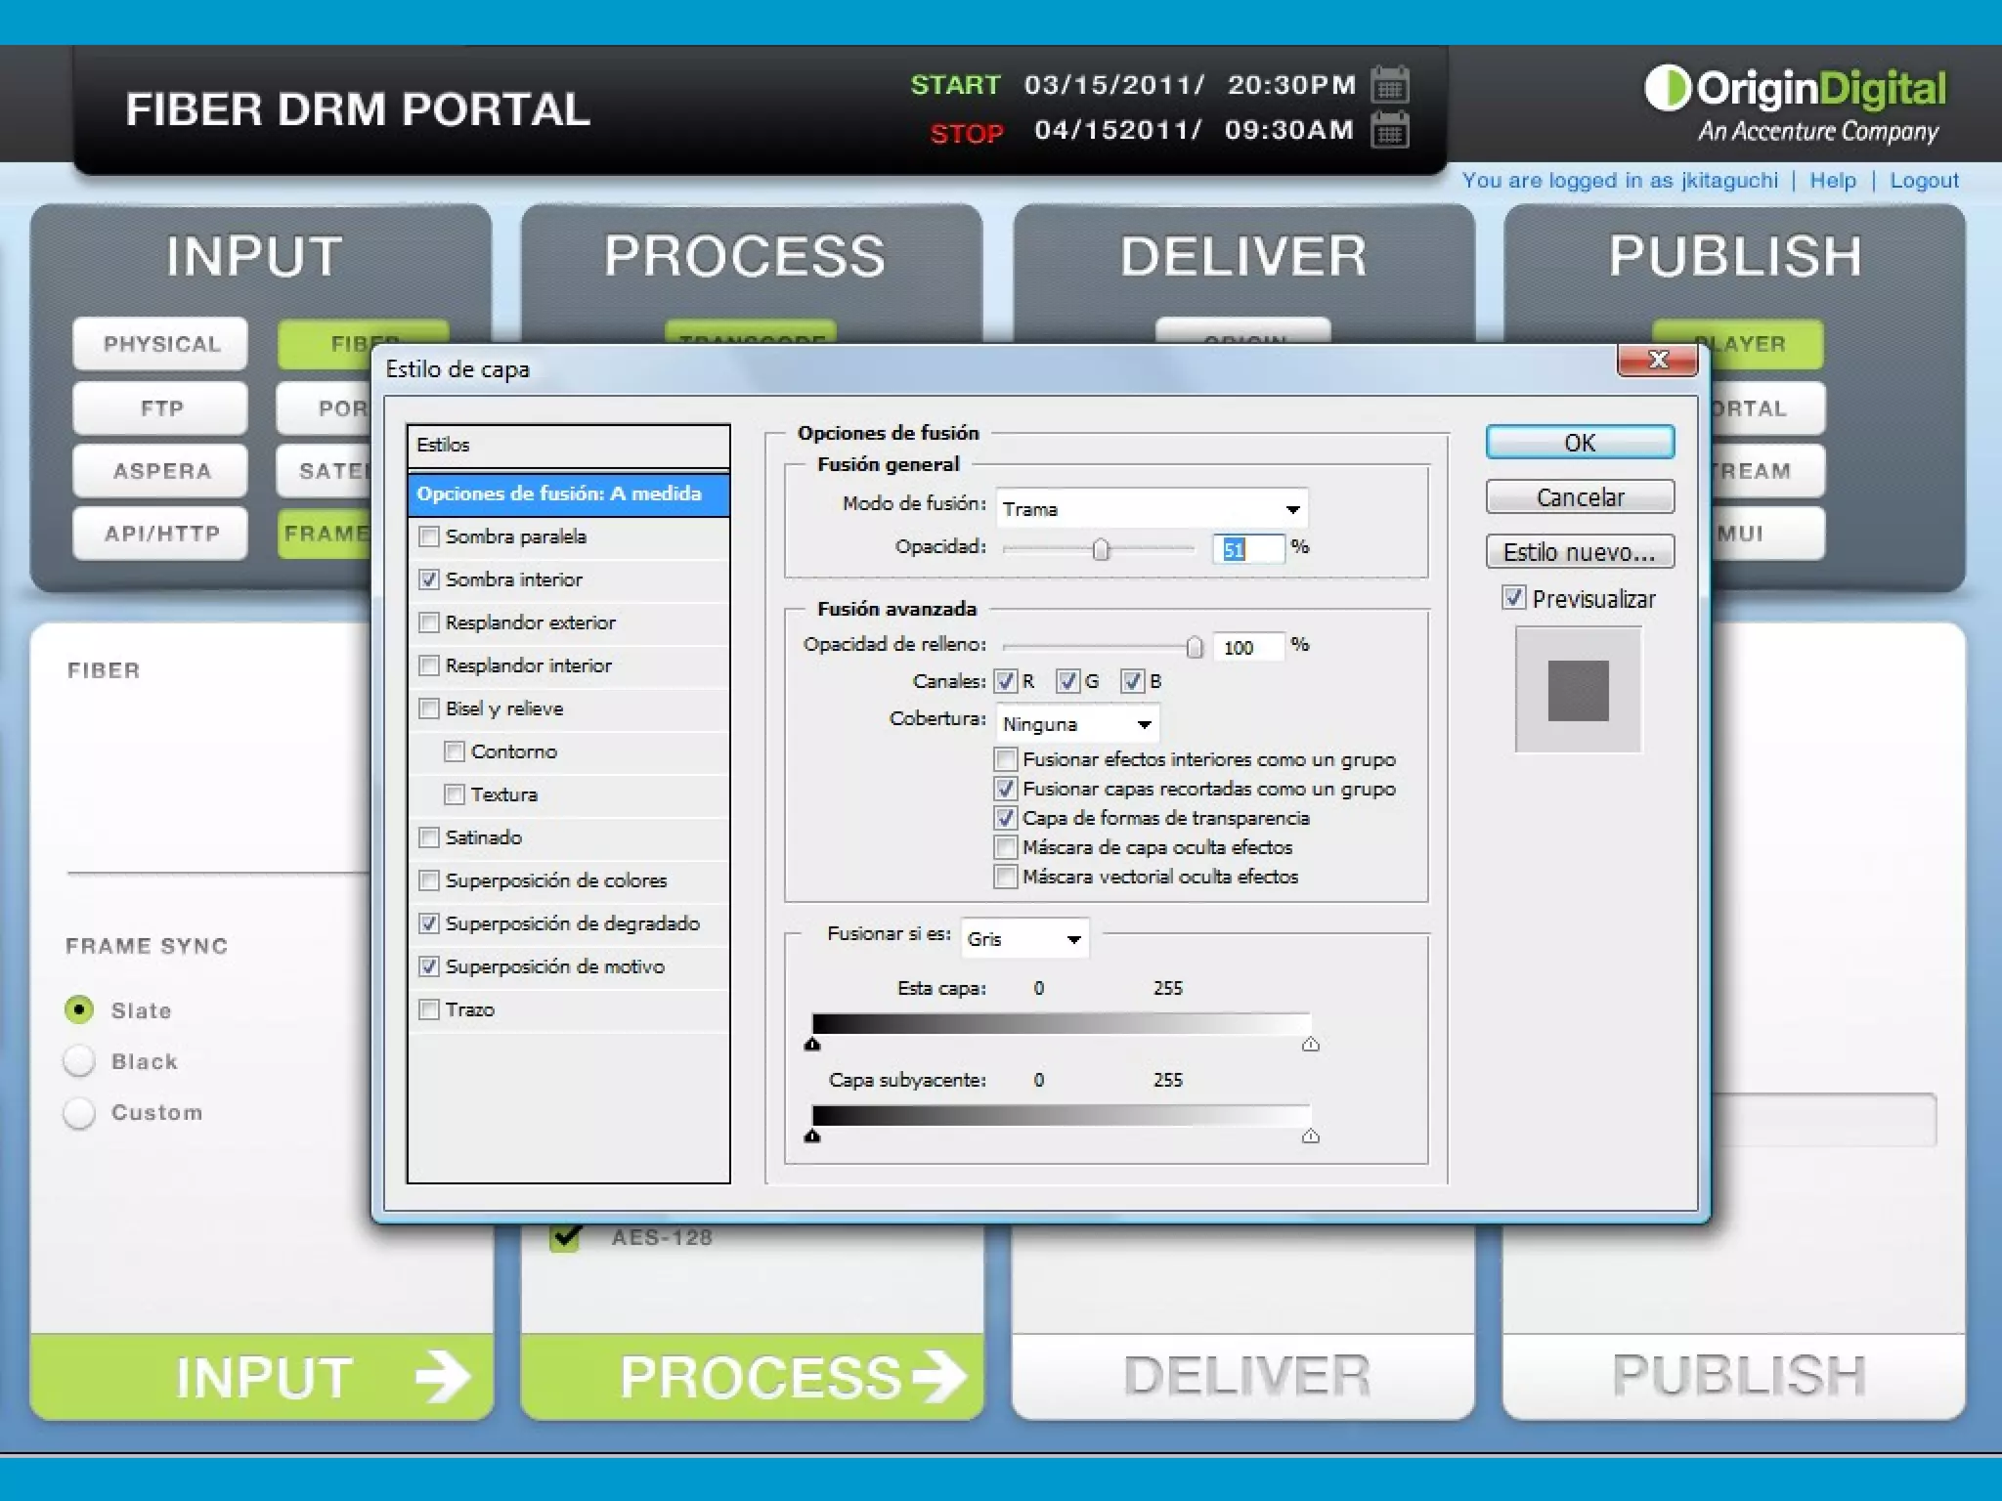Select the Black frame sync radio button
This screenshot has height=1501, width=2002.
(79, 1061)
